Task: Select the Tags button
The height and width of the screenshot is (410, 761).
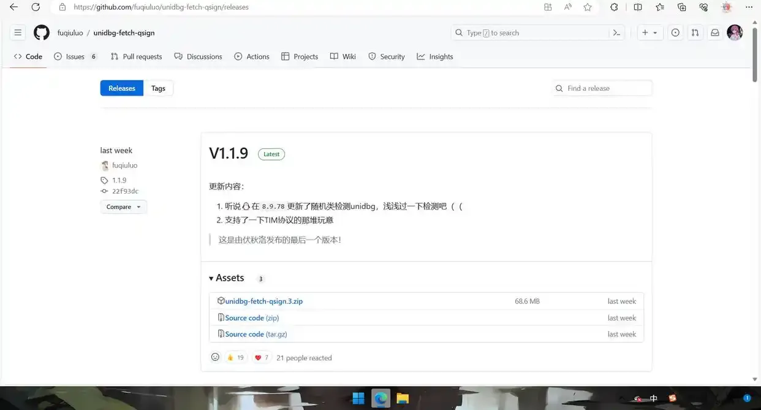Action: pyautogui.click(x=158, y=88)
